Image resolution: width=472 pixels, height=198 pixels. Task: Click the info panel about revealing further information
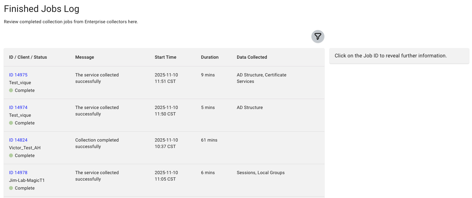pos(399,55)
